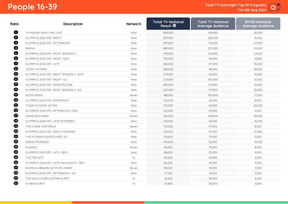Click the Description column header
The image size is (288, 204).
coord(73,24)
